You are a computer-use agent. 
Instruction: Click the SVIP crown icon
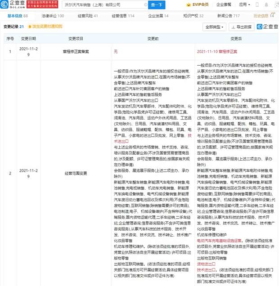pyautogui.click(x=189, y=5)
